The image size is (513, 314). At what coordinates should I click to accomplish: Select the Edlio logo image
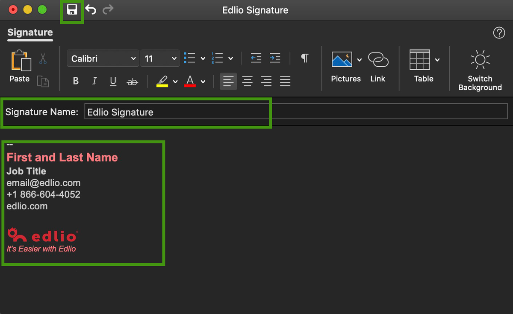(x=42, y=235)
